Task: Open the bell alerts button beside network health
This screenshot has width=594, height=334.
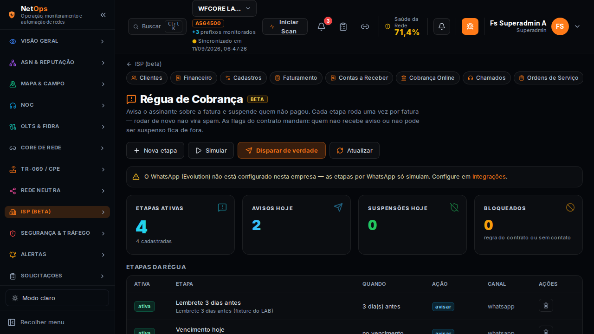Action: point(442,26)
